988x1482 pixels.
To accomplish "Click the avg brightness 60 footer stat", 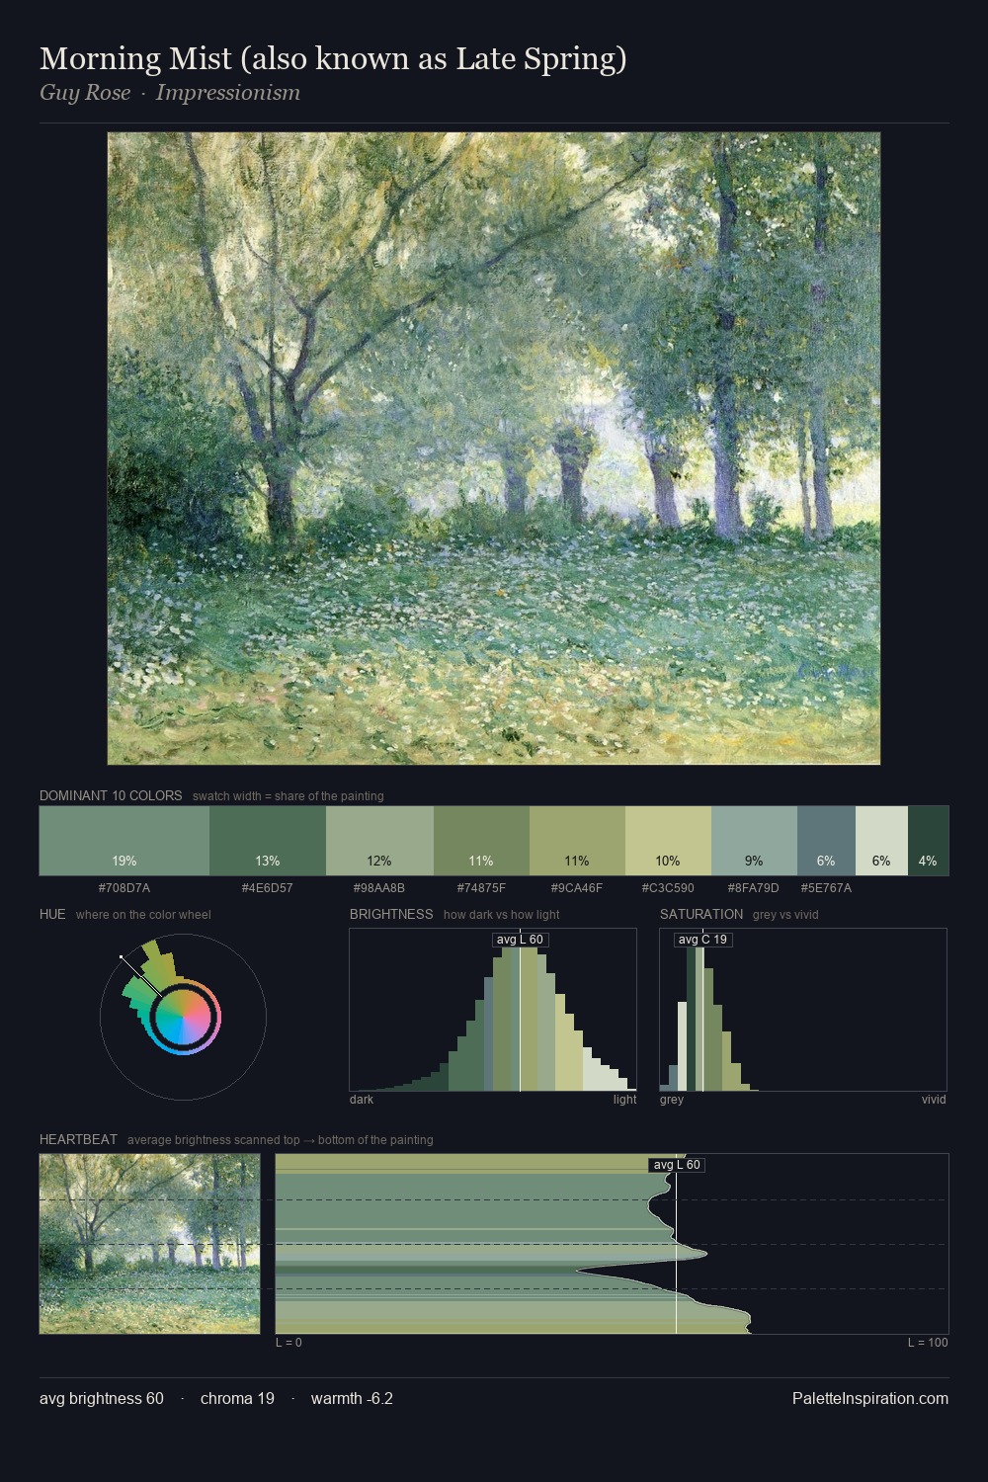I will pyautogui.click(x=102, y=1398).
